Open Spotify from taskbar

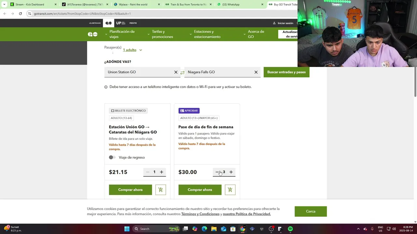click(x=290, y=229)
